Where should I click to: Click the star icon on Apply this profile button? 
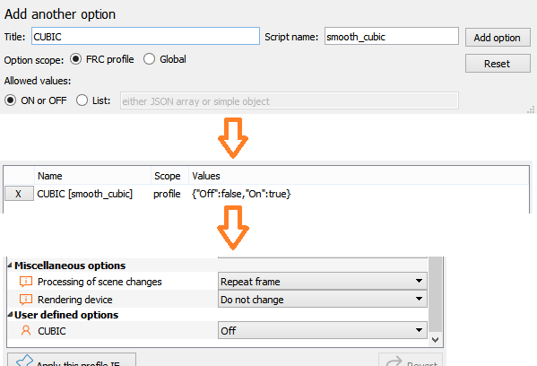(x=25, y=361)
